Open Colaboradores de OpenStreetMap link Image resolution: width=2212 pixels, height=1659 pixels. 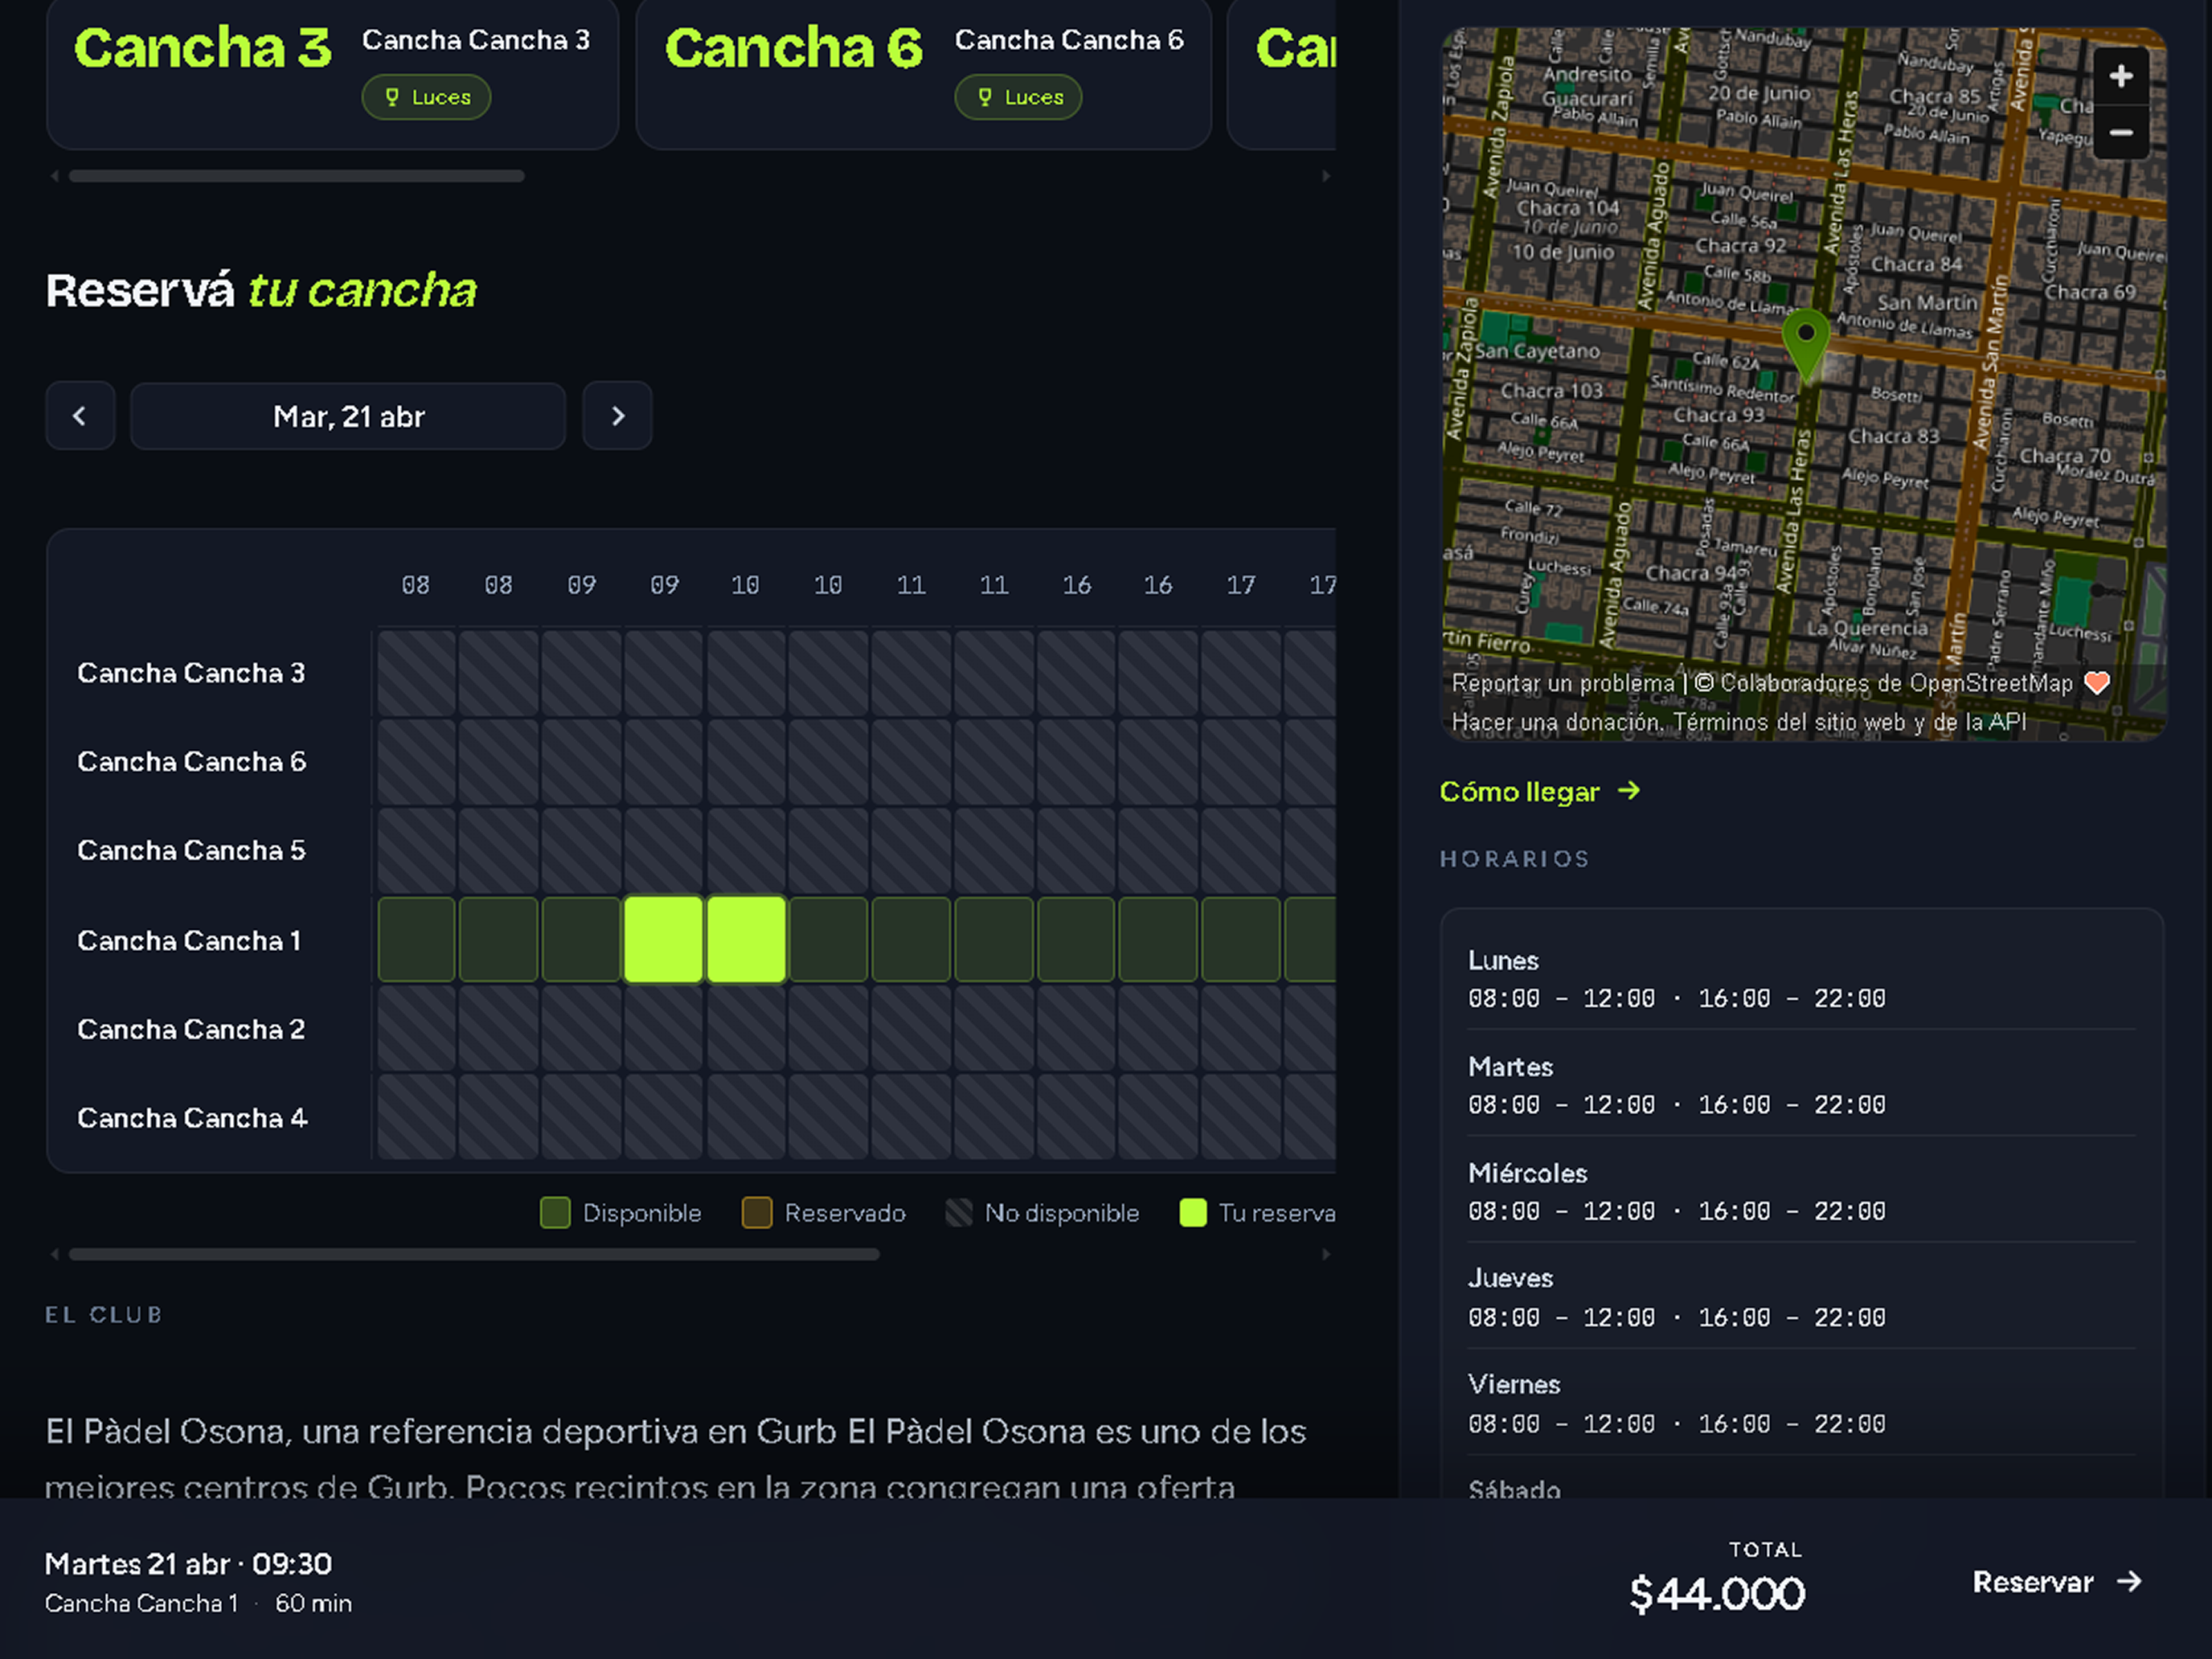(x=1896, y=683)
